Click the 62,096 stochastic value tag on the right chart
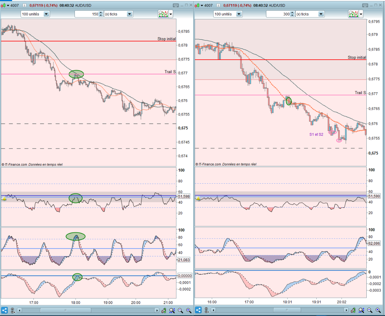Screen dimensions: 385x316 tap(374, 243)
